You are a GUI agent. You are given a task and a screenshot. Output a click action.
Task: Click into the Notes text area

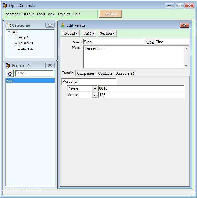tap(133, 57)
